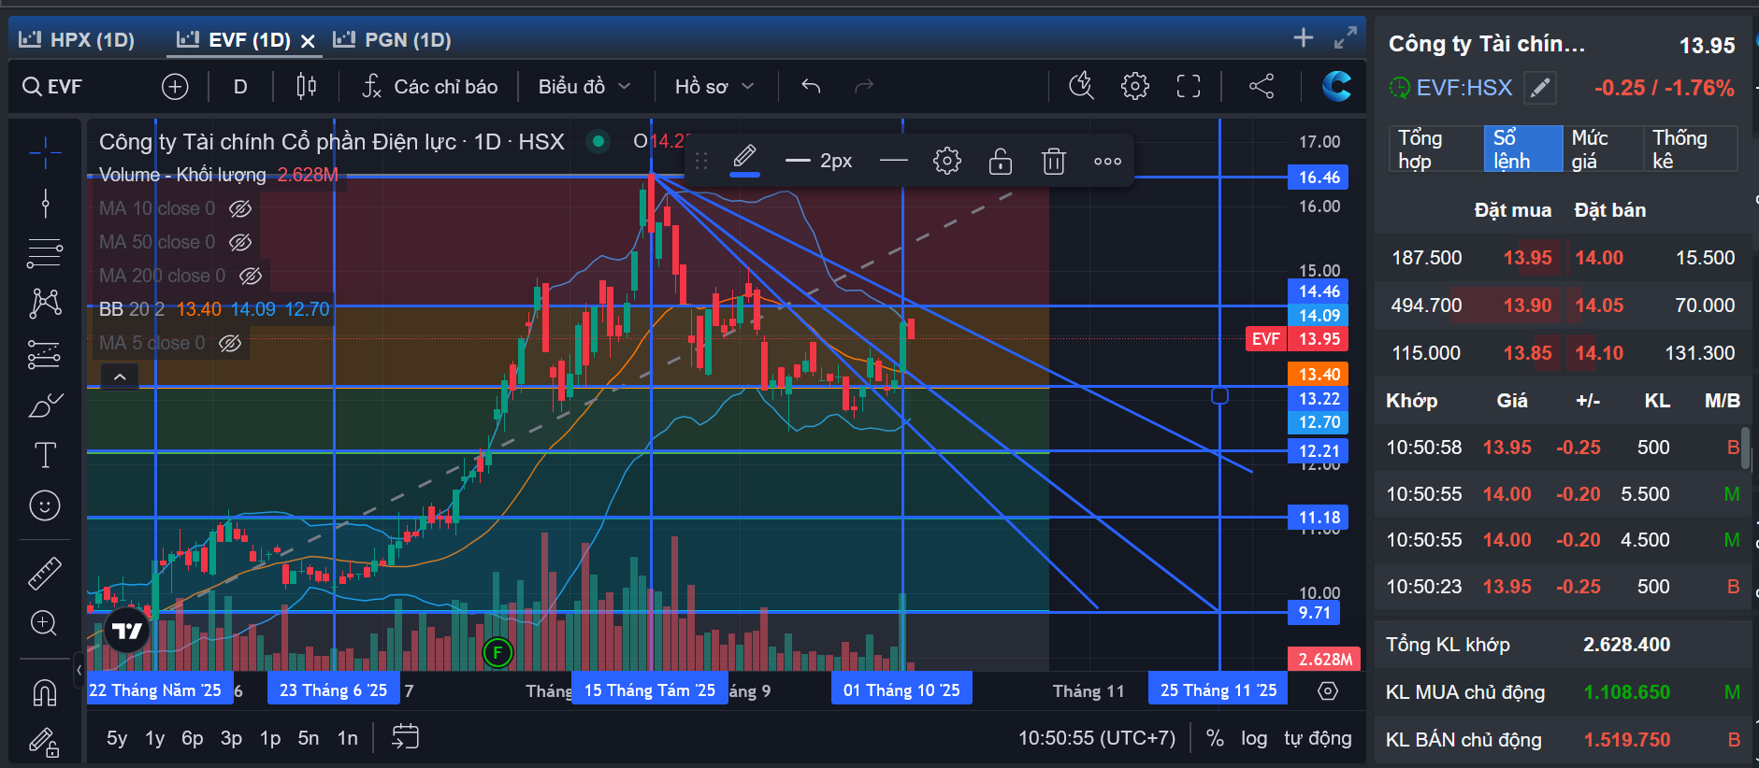
Task: Toggle the percent price scale
Action: 1215,738
